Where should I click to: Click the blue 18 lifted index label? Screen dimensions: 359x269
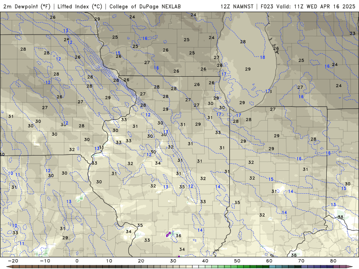coord(263,57)
